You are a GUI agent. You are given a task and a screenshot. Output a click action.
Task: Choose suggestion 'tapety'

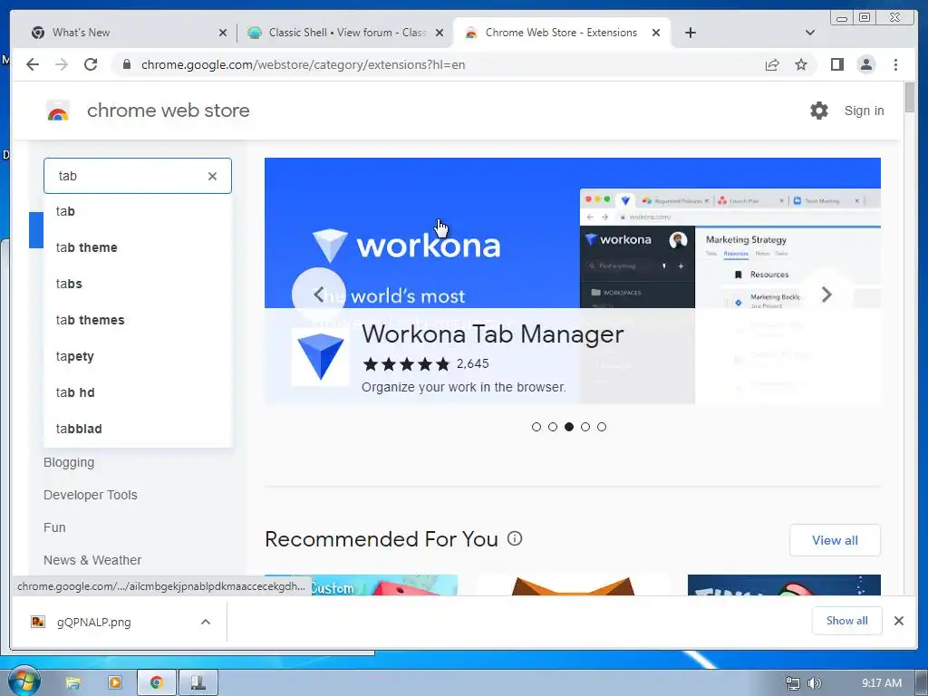point(138,356)
